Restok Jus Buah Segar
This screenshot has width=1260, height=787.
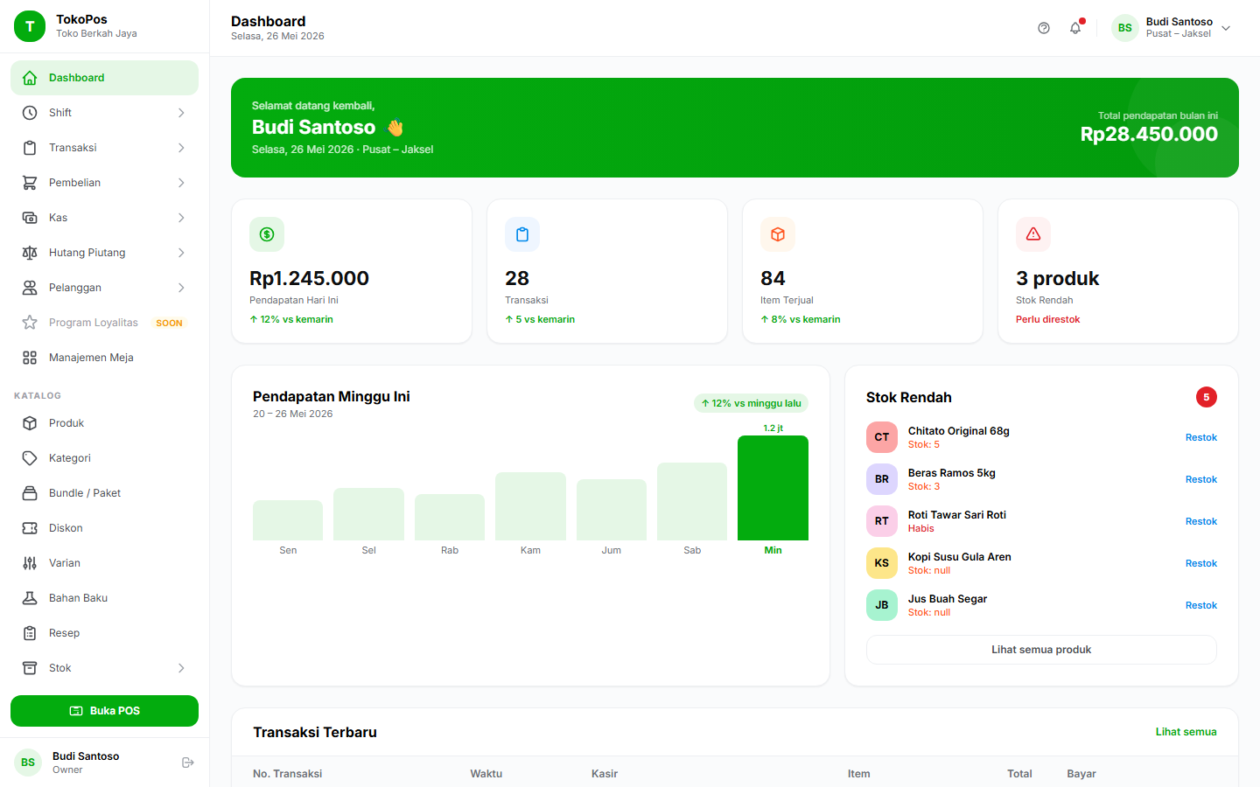(1201, 605)
